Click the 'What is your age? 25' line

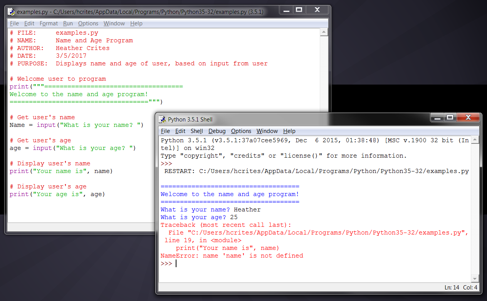[x=199, y=217]
